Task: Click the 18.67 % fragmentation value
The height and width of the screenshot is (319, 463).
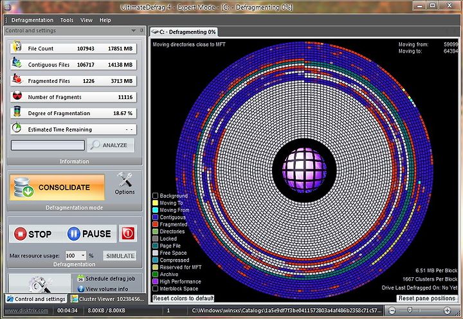Action: (x=123, y=113)
